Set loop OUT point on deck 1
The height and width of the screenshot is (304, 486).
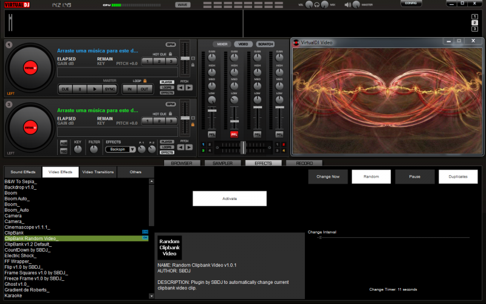(145, 89)
